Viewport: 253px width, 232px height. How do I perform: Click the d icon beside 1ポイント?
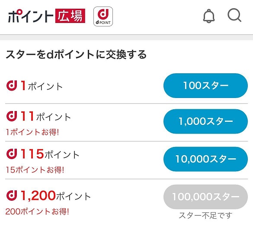12,85
